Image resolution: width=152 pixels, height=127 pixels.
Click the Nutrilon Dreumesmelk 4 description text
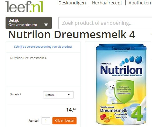point(28,58)
